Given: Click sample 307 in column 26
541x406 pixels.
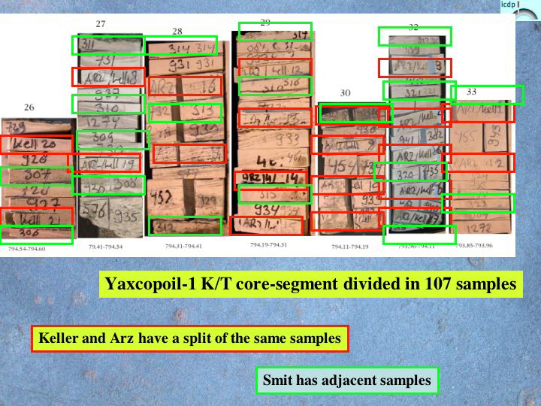Looking at the screenshot, I should tap(37, 176).
